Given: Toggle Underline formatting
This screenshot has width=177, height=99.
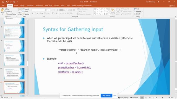Looking at the screenshot, I should click(x=38, y=13).
